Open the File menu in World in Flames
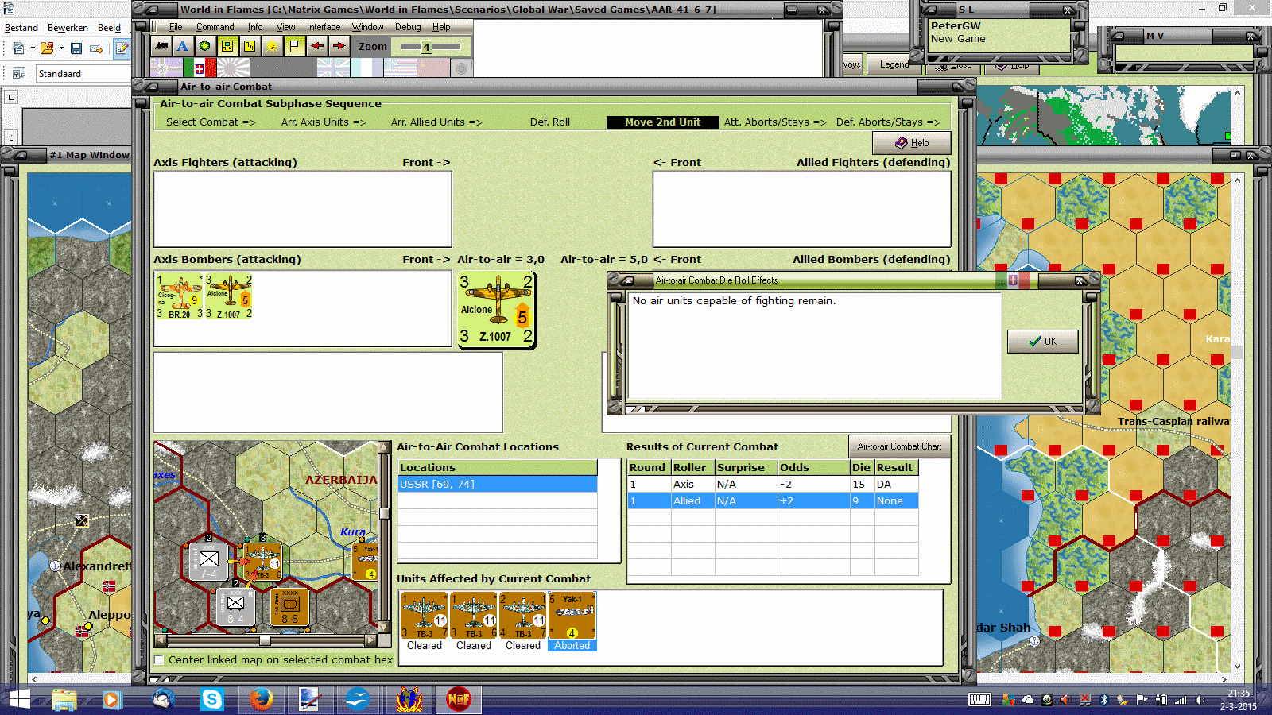 [176, 27]
